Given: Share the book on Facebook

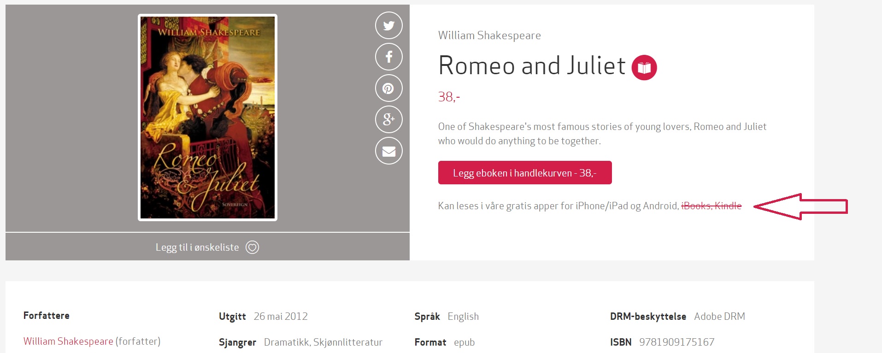Looking at the screenshot, I should 388,57.
